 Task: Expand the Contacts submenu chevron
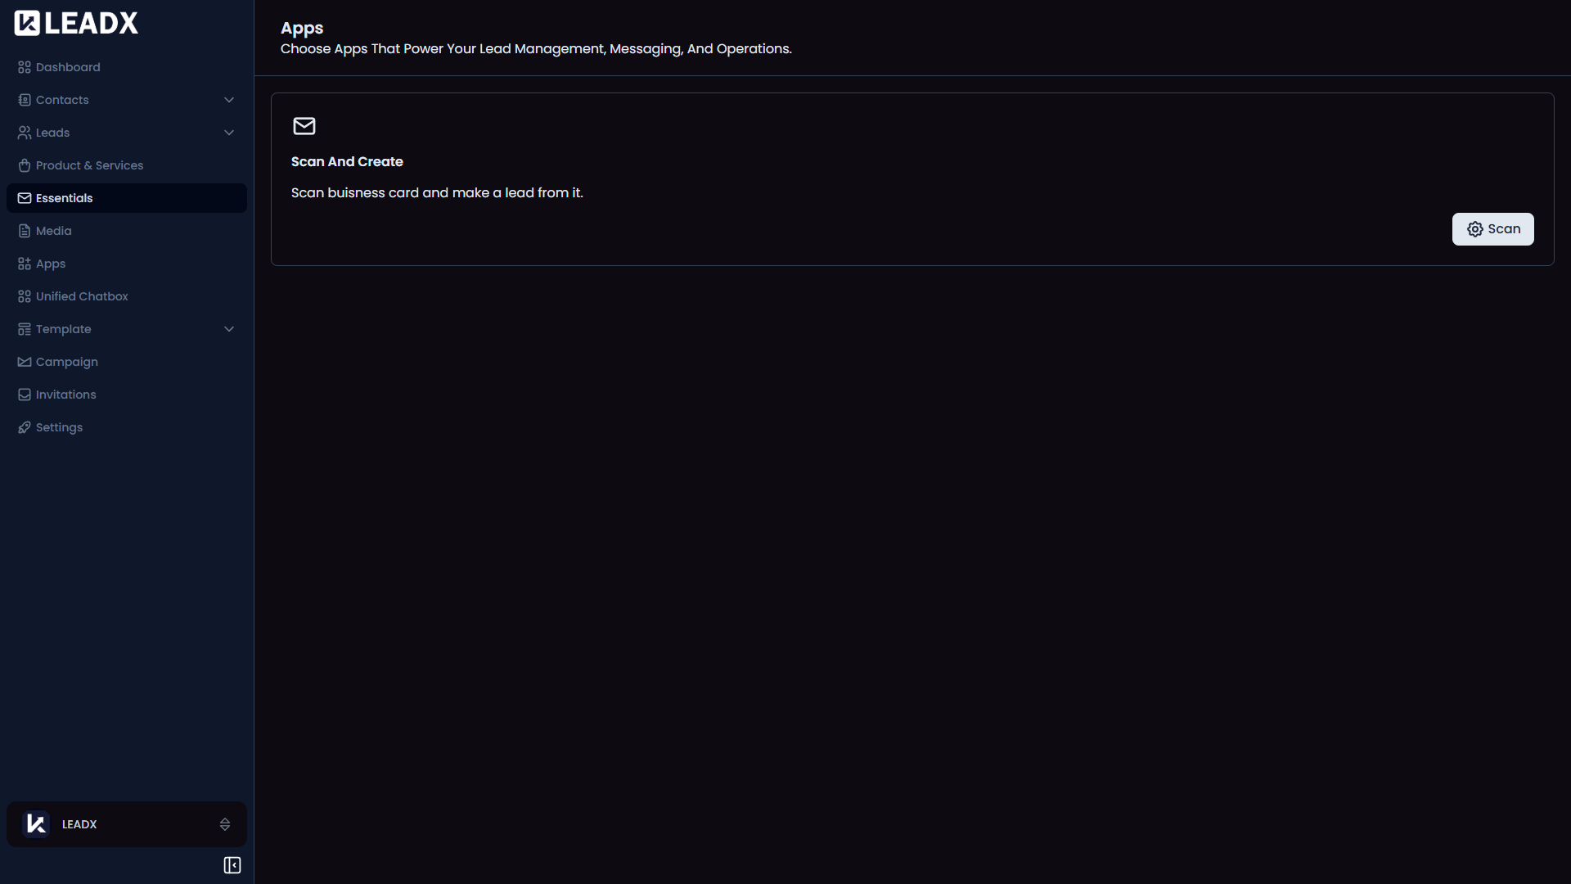tap(229, 100)
